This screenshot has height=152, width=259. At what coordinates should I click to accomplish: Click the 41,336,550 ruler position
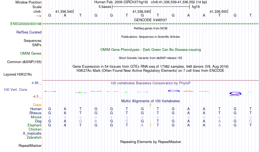pyautogui.click(x=218, y=11)
